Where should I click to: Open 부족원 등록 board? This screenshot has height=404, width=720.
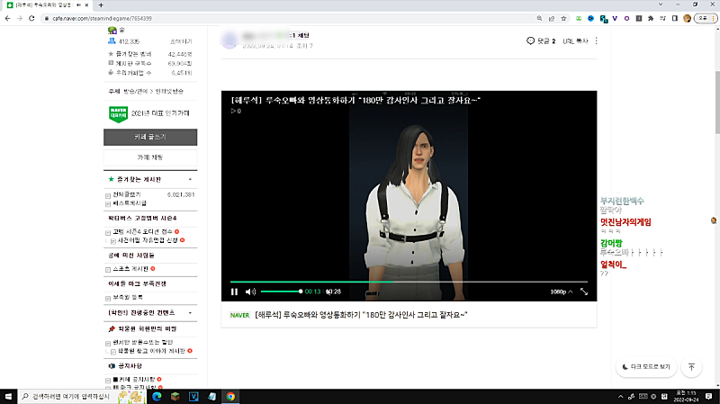point(128,298)
